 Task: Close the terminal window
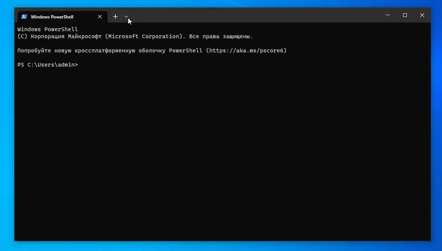422,15
